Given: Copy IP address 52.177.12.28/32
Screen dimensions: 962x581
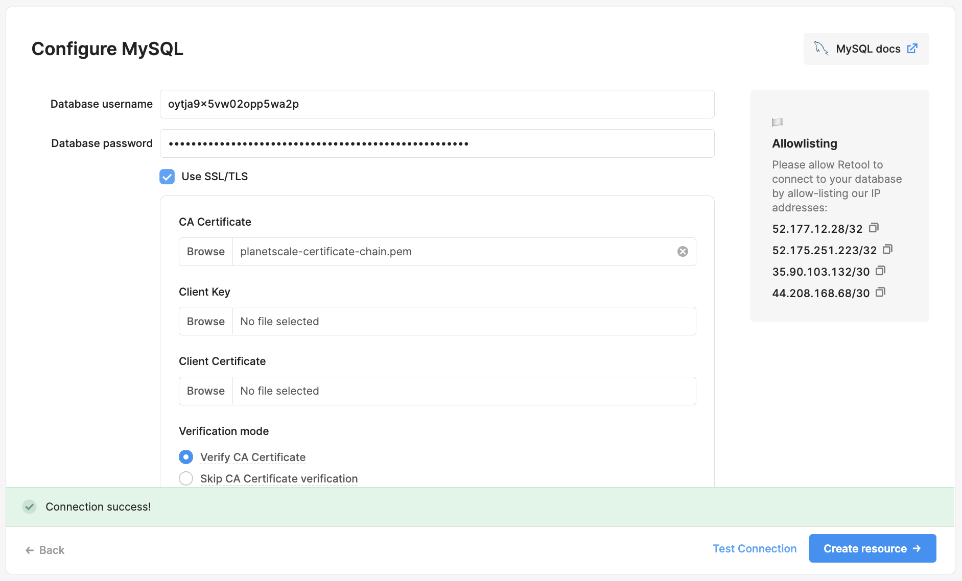Looking at the screenshot, I should [x=873, y=228].
